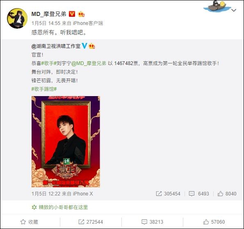The width and height of the screenshot is (244, 229).
Task: Follow the @MD_摩登兄弟 mention link
Action: pyautogui.click(x=89, y=63)
